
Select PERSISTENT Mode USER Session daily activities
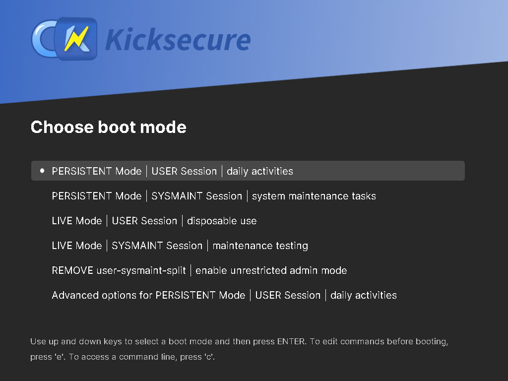coord(172,171)
